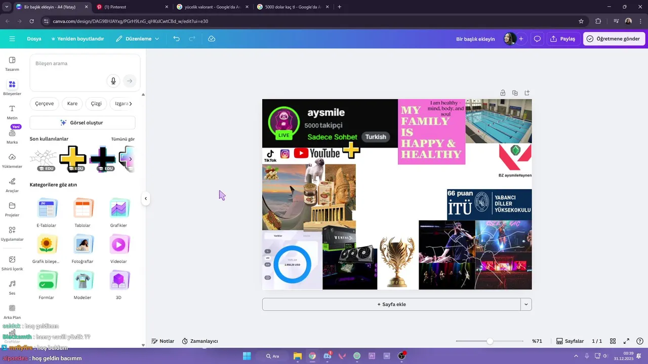
Task: Lock the page using padlock icon
Action: [503, 93]
